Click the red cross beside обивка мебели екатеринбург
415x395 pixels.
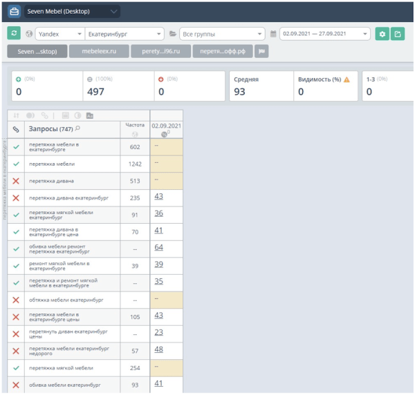tap(15, 384)
